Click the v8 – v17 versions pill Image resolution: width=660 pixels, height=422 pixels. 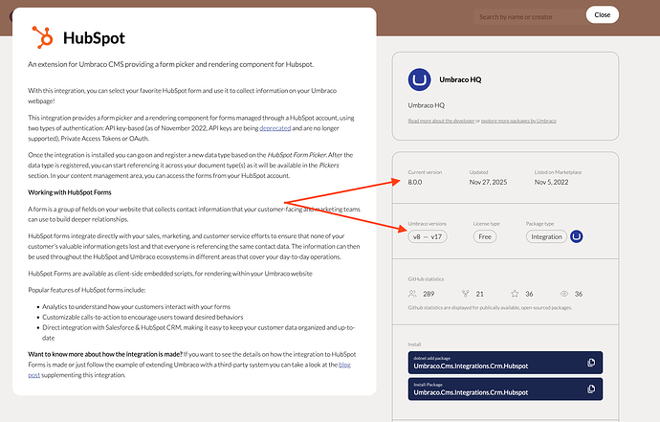click(428, 236)
